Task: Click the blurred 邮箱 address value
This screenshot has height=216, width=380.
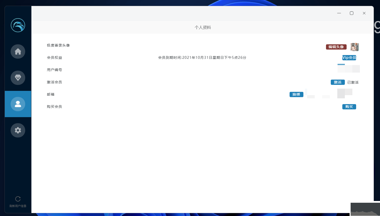Action: coord(329,94)
